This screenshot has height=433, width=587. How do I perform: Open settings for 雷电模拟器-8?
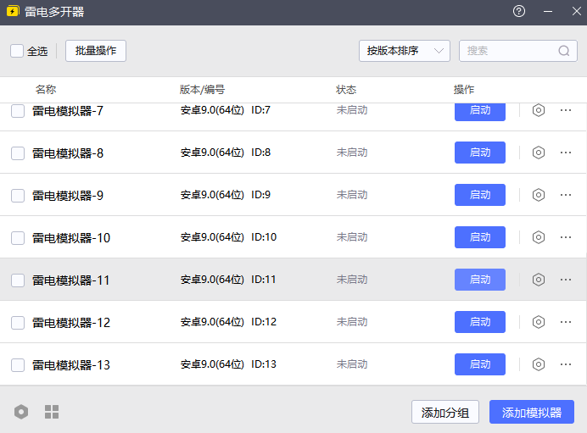[x=538, y=153]
